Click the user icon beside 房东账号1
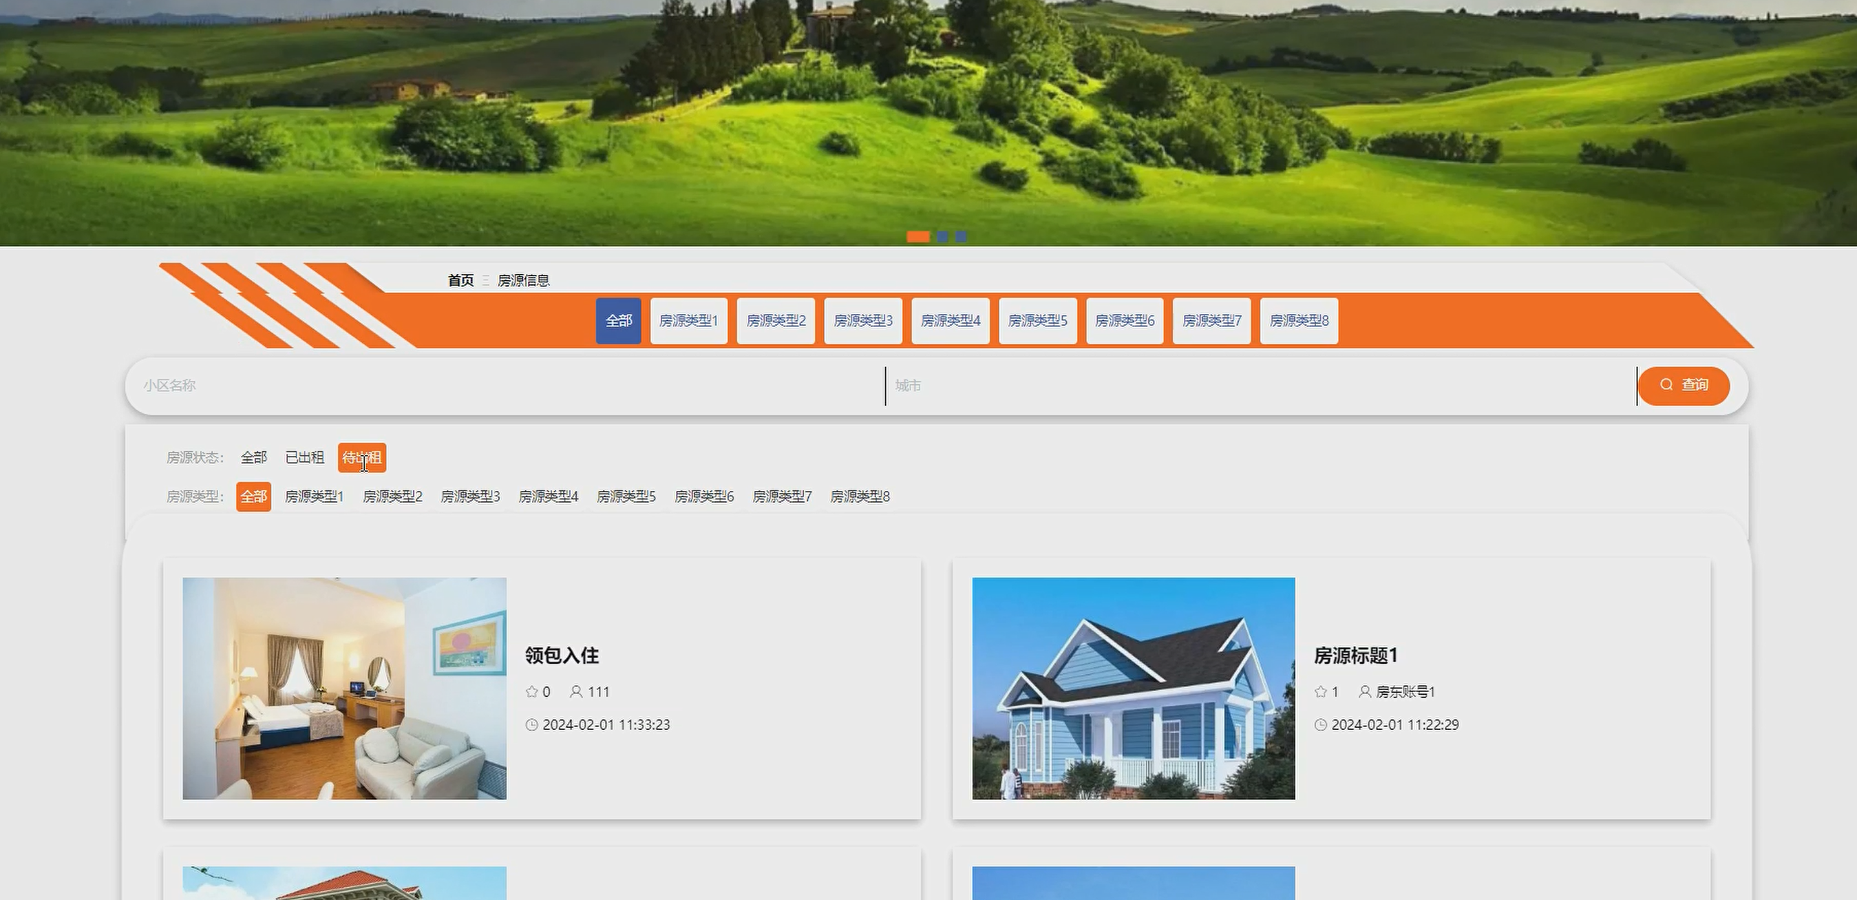The height and width of the screenshot is (900, 1857). [x=1364, y=691]
